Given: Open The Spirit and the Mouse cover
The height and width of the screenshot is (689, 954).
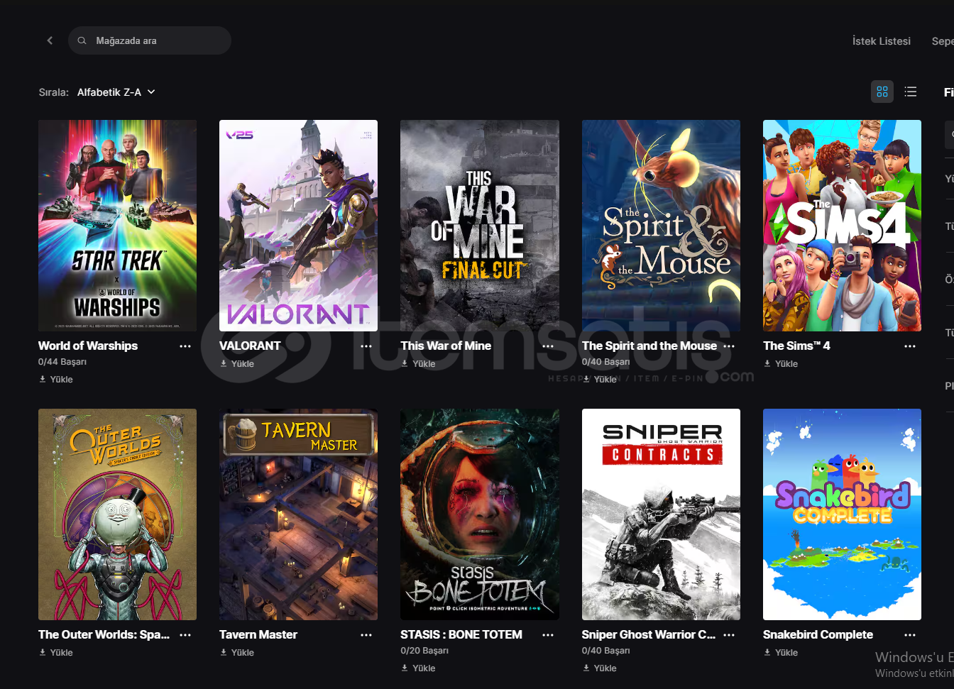Looking at the screenshot, I should click(661, 226).
